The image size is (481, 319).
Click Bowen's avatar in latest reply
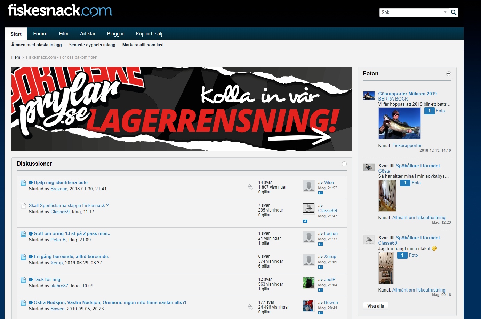[x=308, y=306]
